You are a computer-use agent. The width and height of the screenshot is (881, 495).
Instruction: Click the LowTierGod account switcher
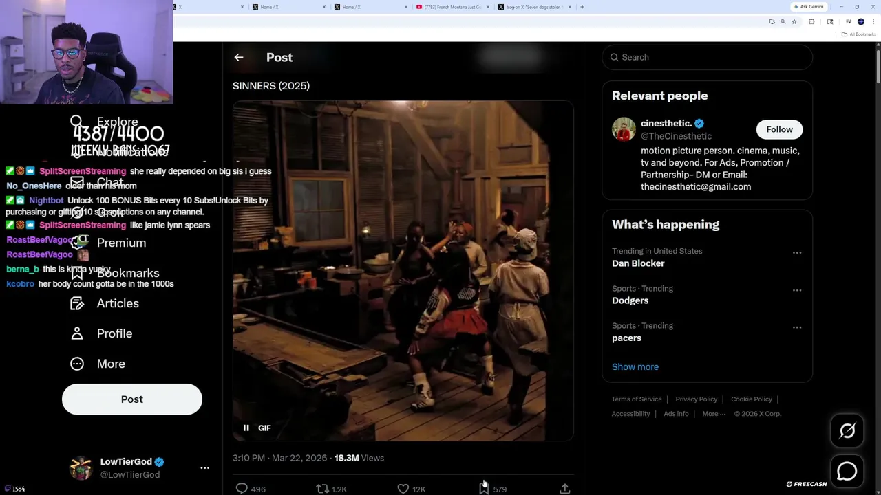[x=140, y=467]
